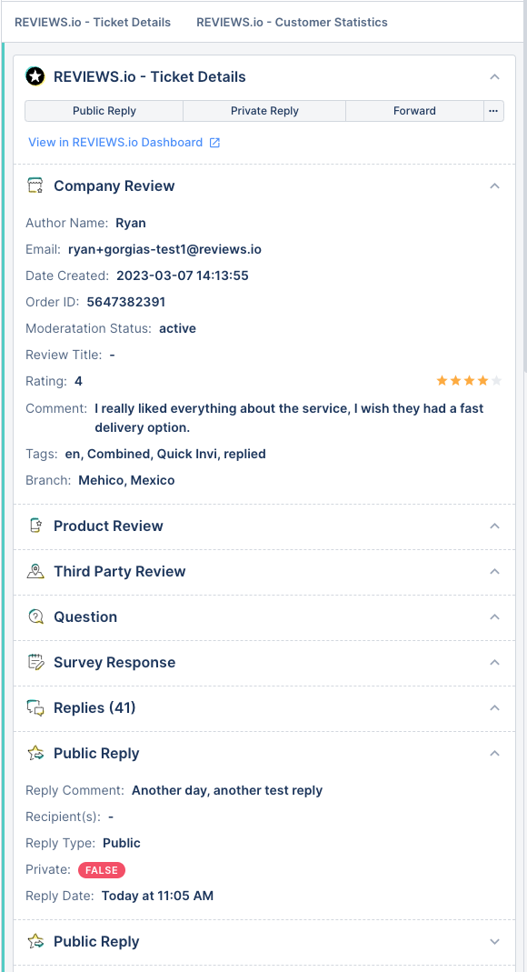Click the Survey Response notepad icon
The width and height of the screenshot is (527, 972).
[35, 662]
